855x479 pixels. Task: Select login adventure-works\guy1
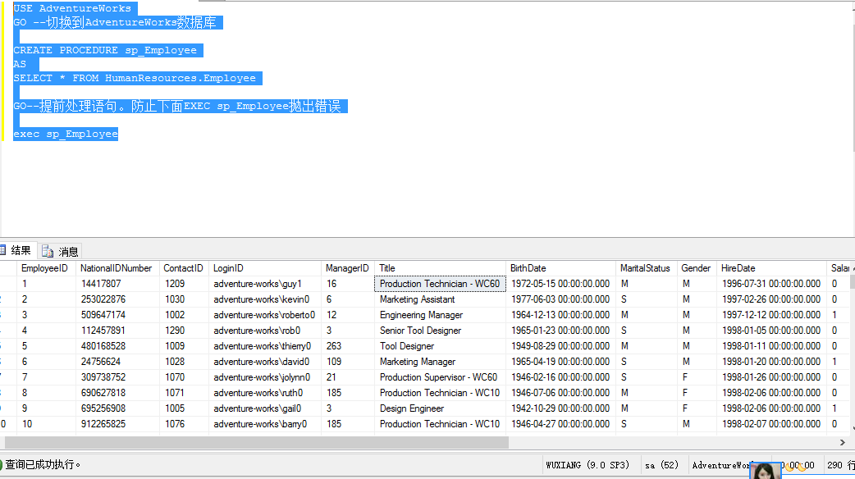pos(265,284)
